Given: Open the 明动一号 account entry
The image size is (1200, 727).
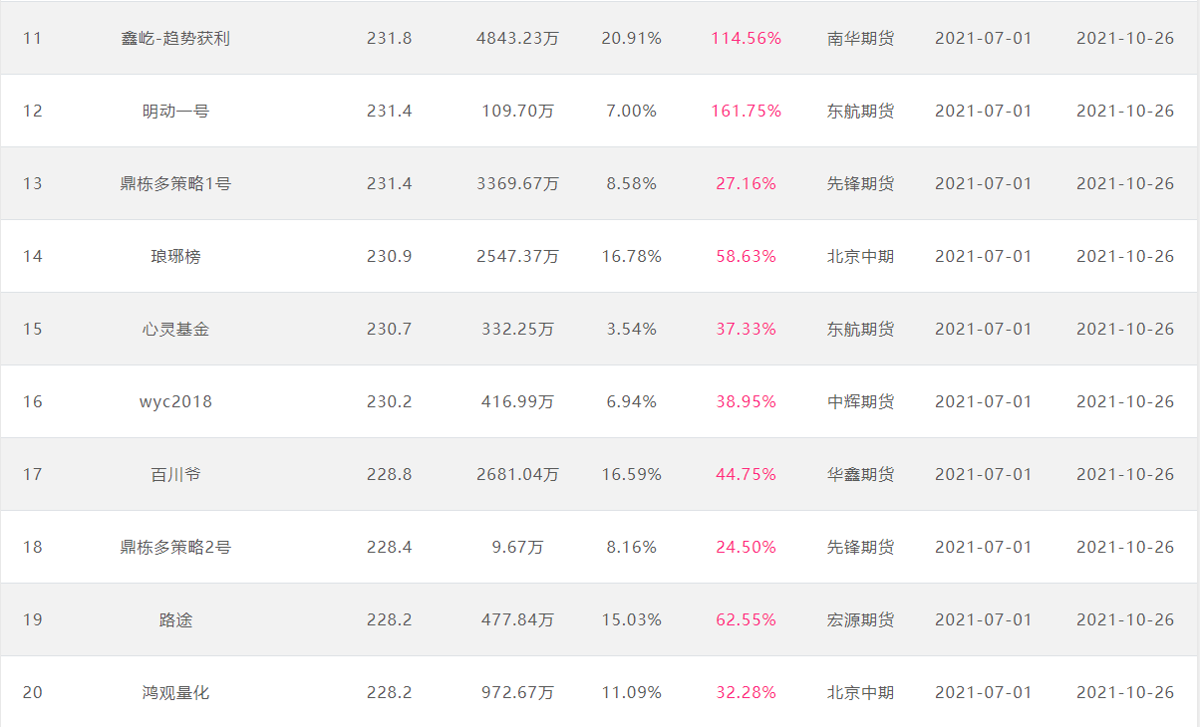Looking at the screenshot, I should pos(175,111).
